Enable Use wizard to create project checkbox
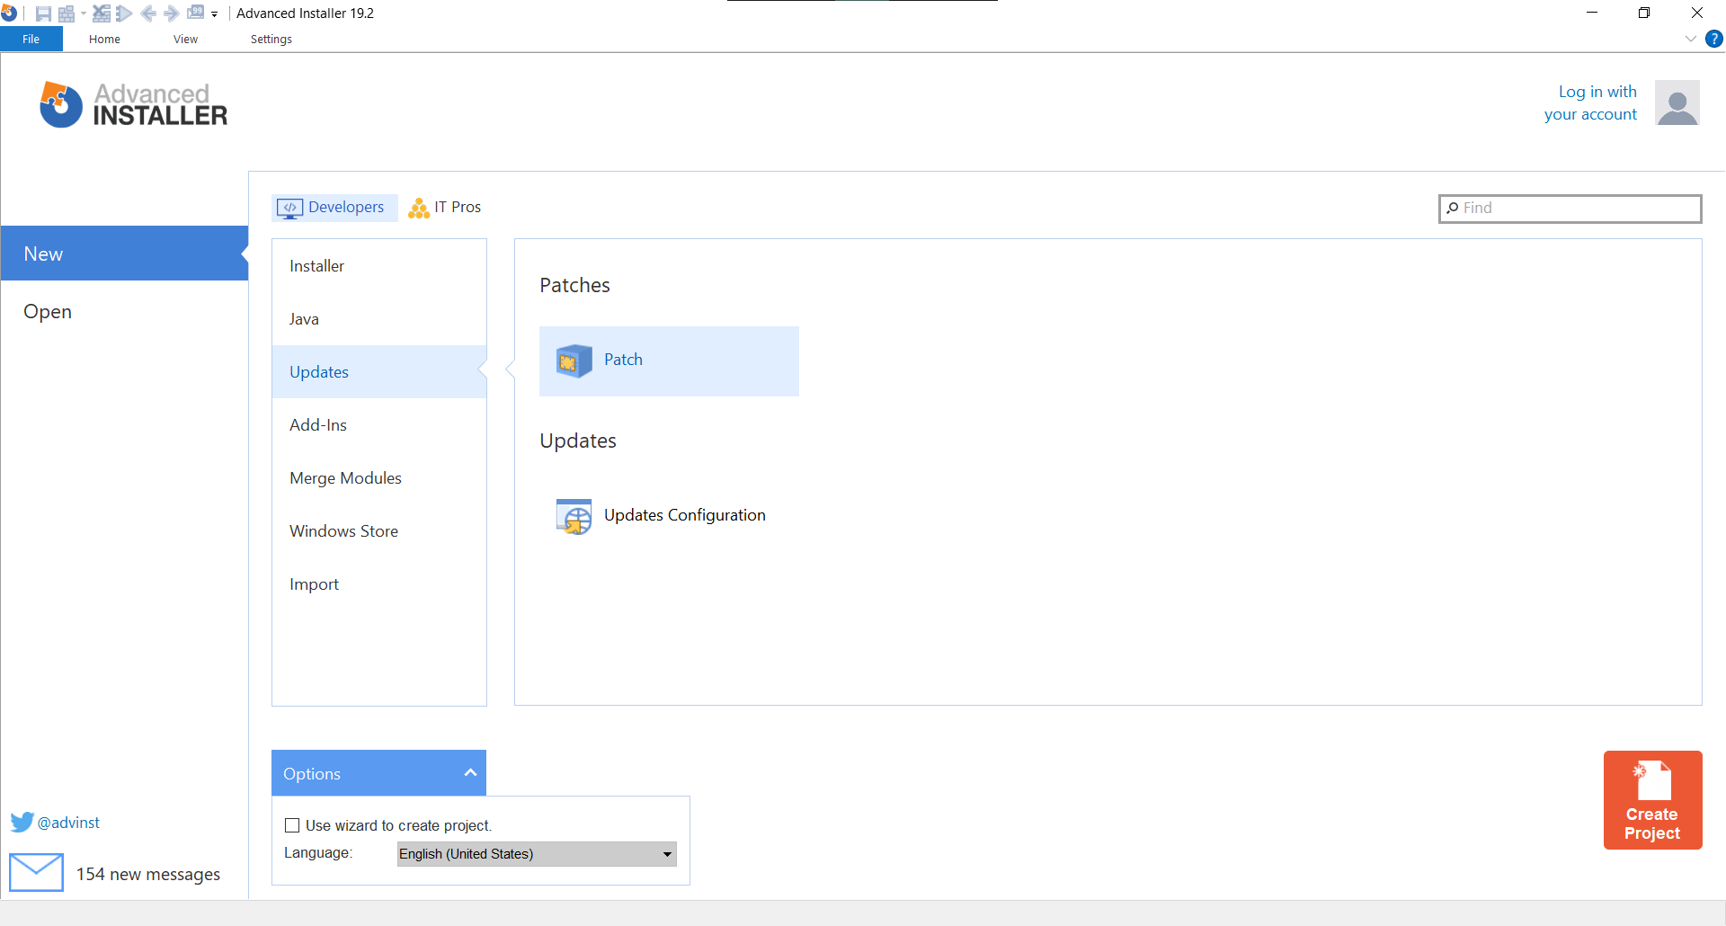1726x926 pixels. 292,825
